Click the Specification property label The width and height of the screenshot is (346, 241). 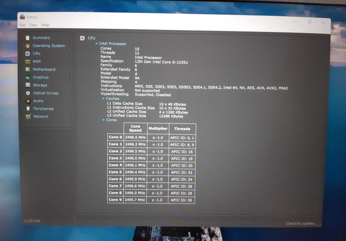click(x=112, y=61)
